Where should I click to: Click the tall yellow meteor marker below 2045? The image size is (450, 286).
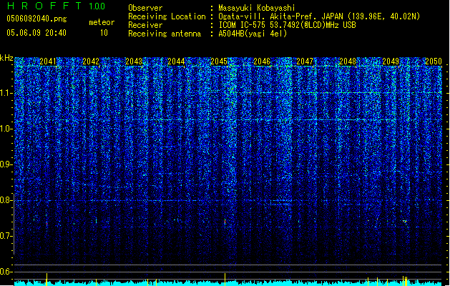(x=225, y=280)
